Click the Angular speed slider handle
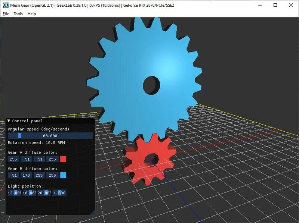 pos(20,136)
